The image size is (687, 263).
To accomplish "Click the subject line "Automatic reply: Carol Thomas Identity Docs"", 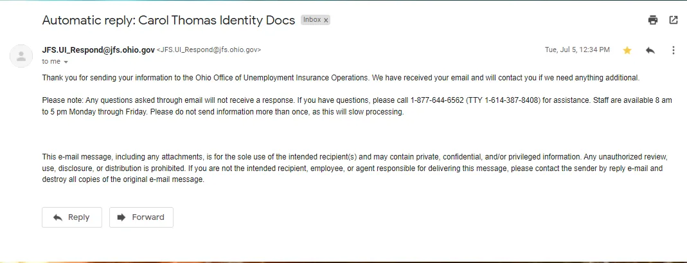I will pyautogui.click(x=168, y=20).
